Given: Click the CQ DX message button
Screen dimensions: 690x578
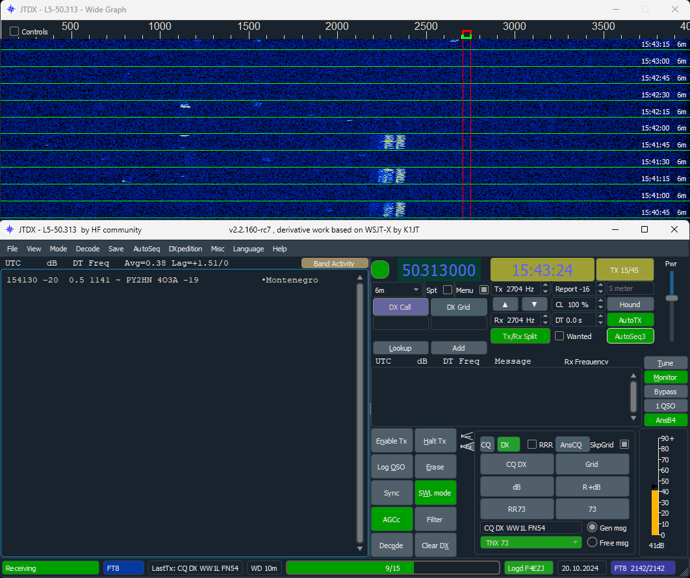Looking at the screenshot, I should point(517,464).
